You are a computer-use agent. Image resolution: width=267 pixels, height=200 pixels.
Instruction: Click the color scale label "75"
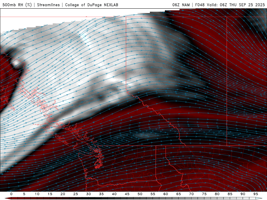(204, 194)
